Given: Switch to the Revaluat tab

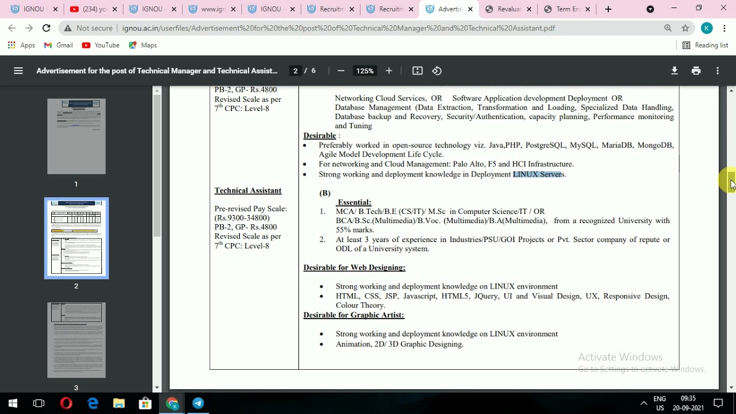Looking at the screenshot, I should click(509, 9).
